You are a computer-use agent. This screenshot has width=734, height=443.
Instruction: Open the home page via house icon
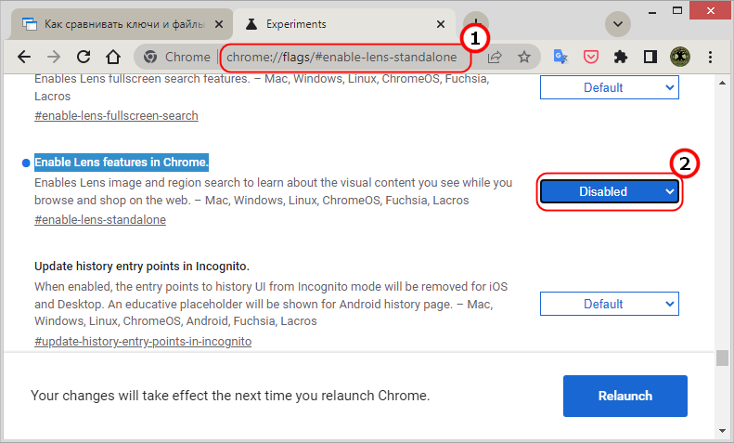click(113, 58)
